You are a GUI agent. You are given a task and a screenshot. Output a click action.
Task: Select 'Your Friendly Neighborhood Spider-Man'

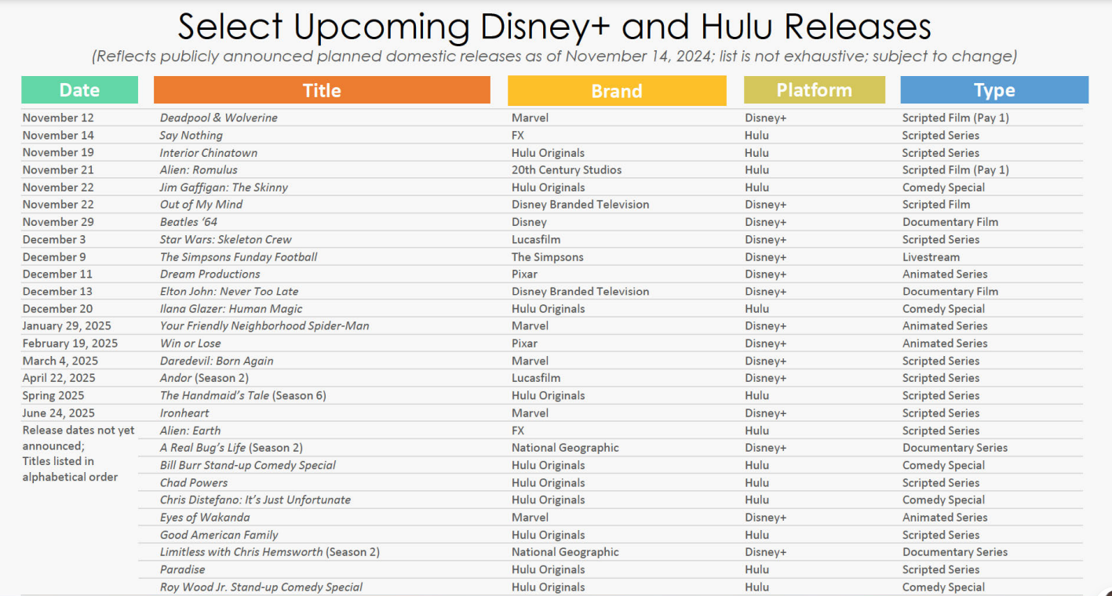pos(264,325)
